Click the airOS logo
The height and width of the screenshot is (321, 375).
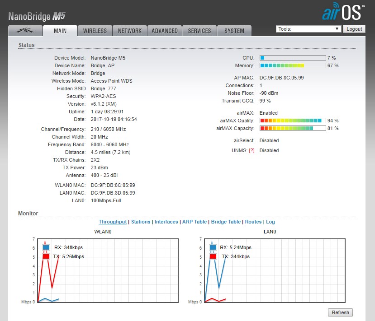[x=343, y=11]
